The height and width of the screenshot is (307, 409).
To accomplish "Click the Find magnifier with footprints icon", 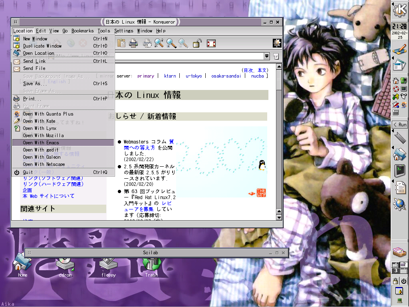I will coord(159,43).
